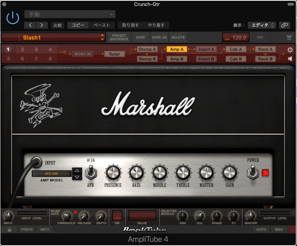Click the ペースト paste button

[x=101, y=25]
